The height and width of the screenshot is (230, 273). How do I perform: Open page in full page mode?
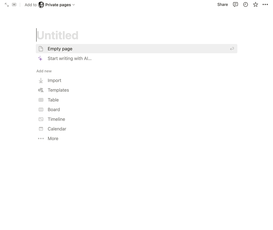tap(7, 5)
